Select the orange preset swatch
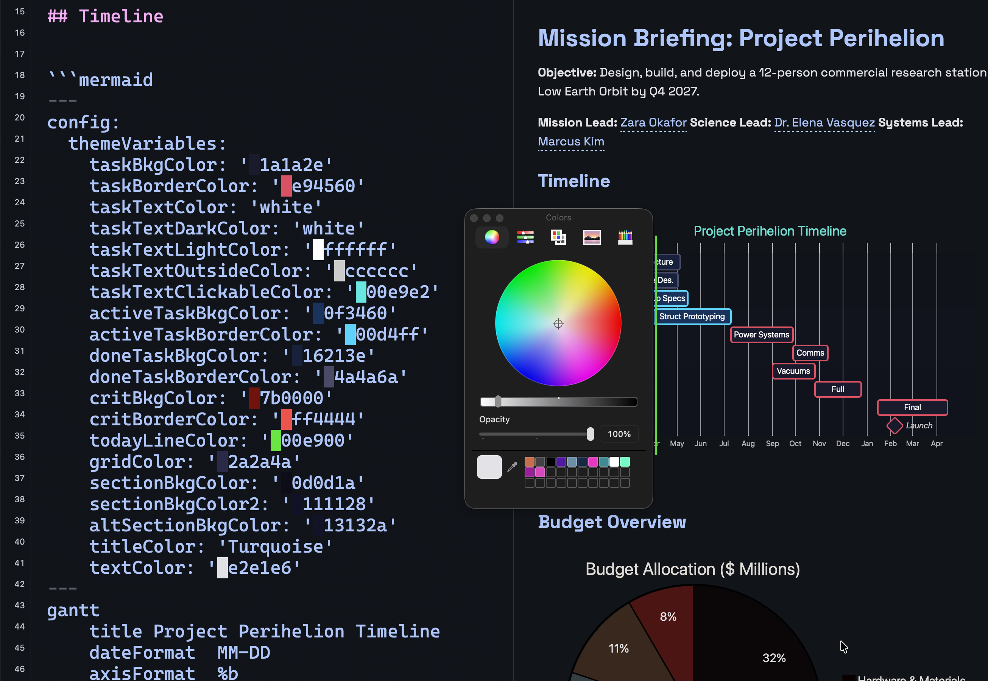 (x=529, y=461)
